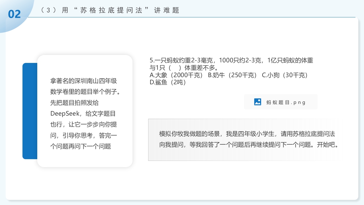
Task: Select the blue 02 section number badge
Action: (x=15, y=14)
